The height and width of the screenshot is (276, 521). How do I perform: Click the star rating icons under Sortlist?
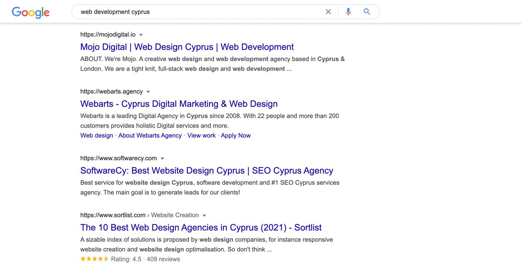tap(94, 259)
